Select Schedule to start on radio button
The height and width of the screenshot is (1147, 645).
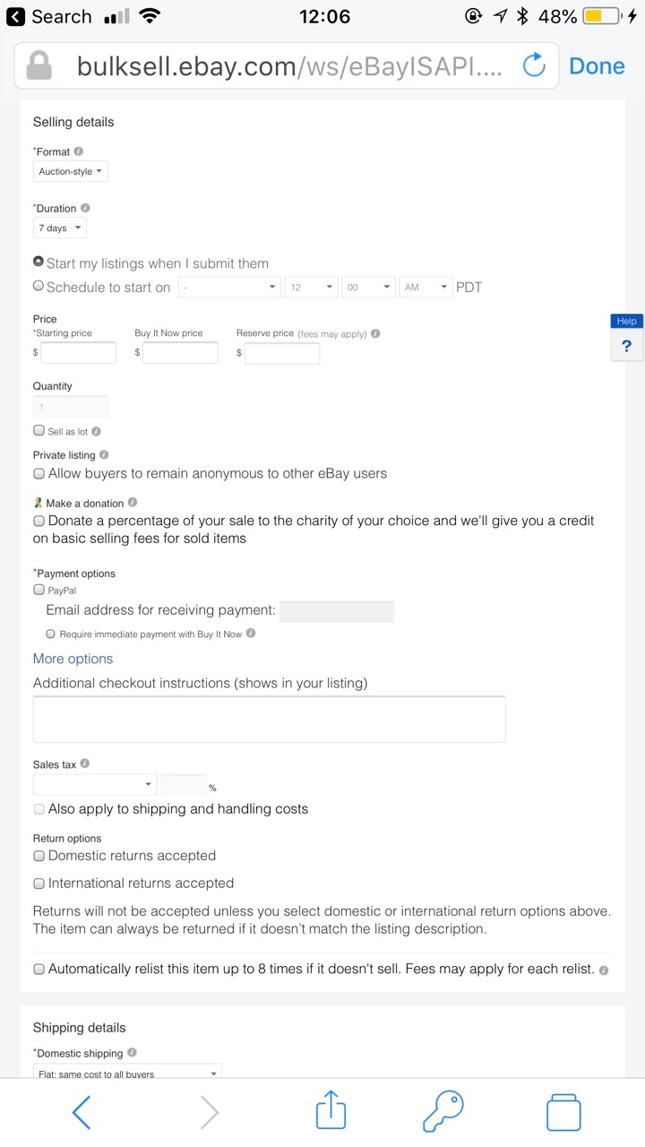39,287
